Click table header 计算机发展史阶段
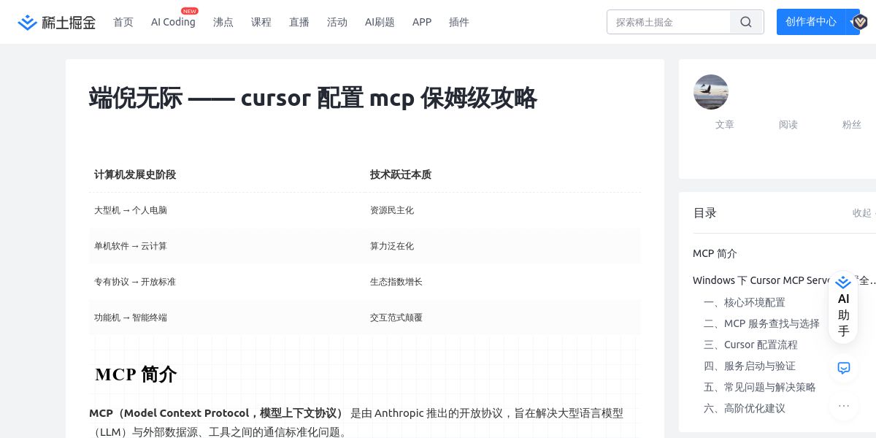This screenshot has height=438, width=876. pos(135,174)
